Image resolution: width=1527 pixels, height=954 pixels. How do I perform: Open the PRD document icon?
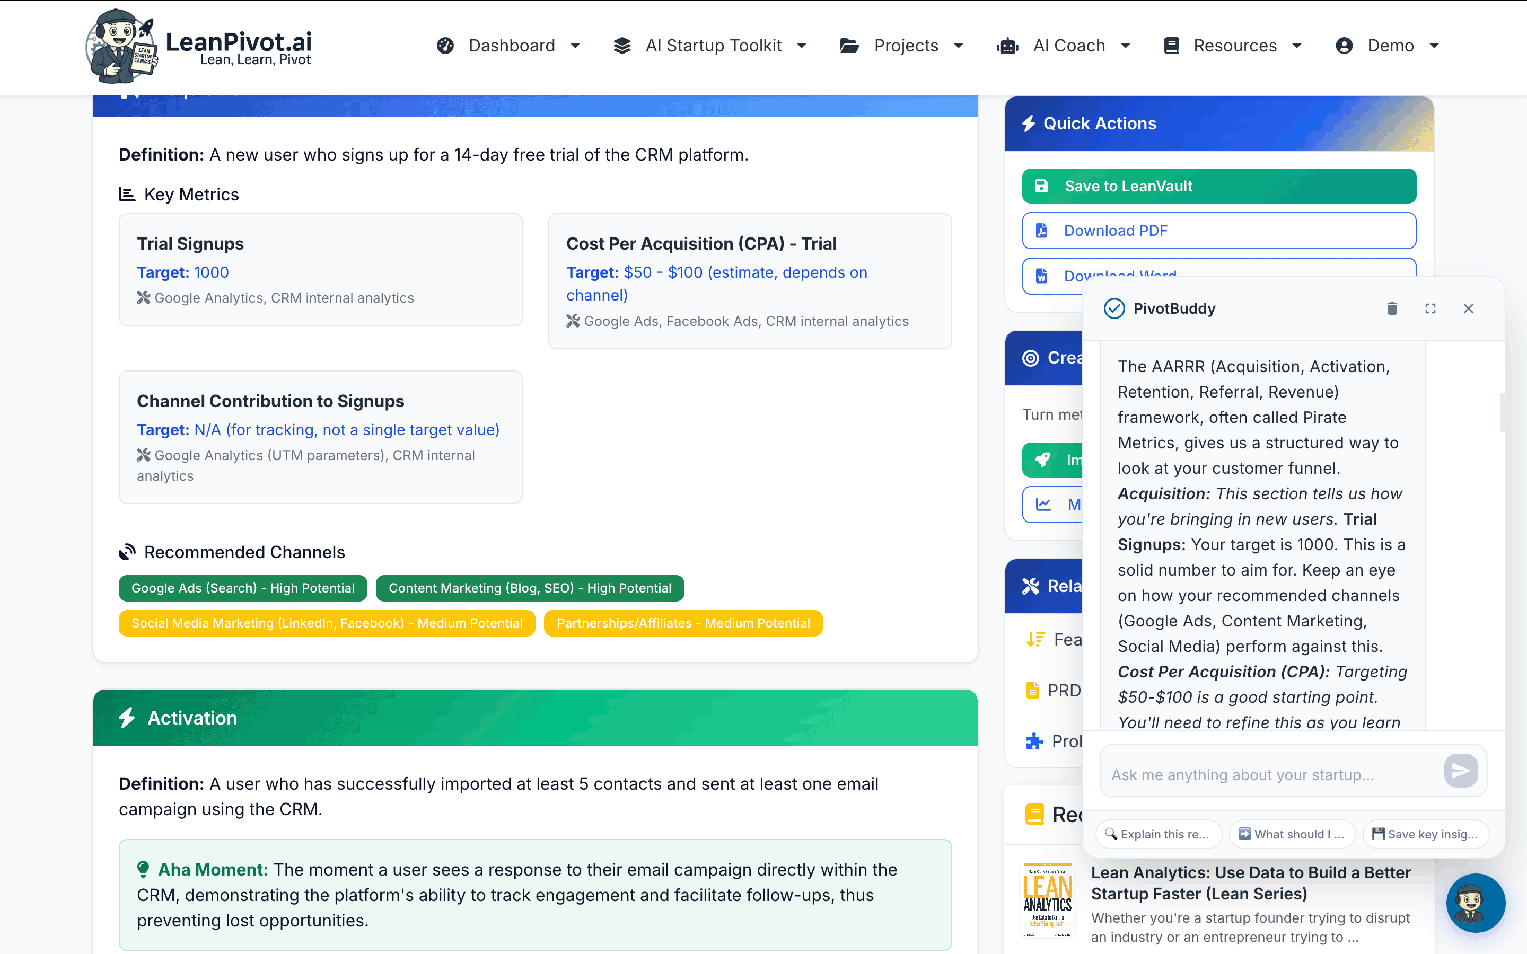1033,690
